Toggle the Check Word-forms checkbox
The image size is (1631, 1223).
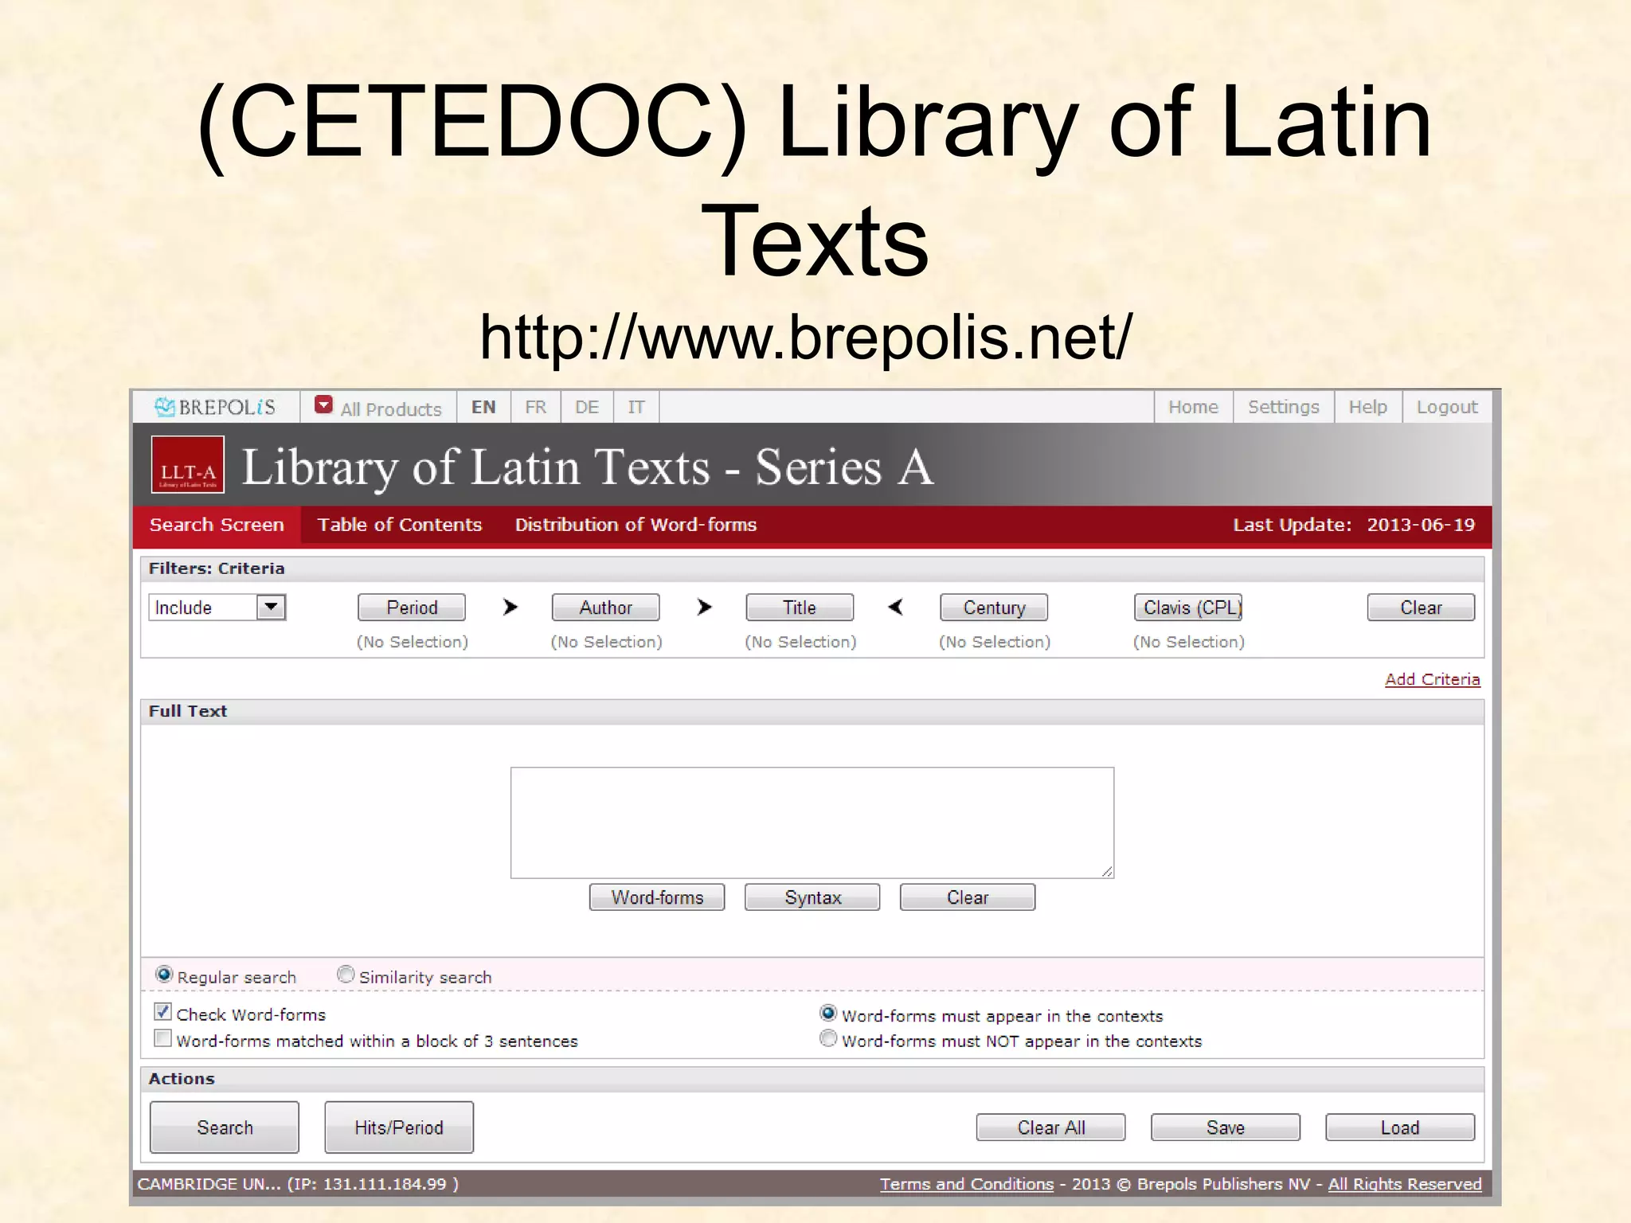[x=162, y=1012]
